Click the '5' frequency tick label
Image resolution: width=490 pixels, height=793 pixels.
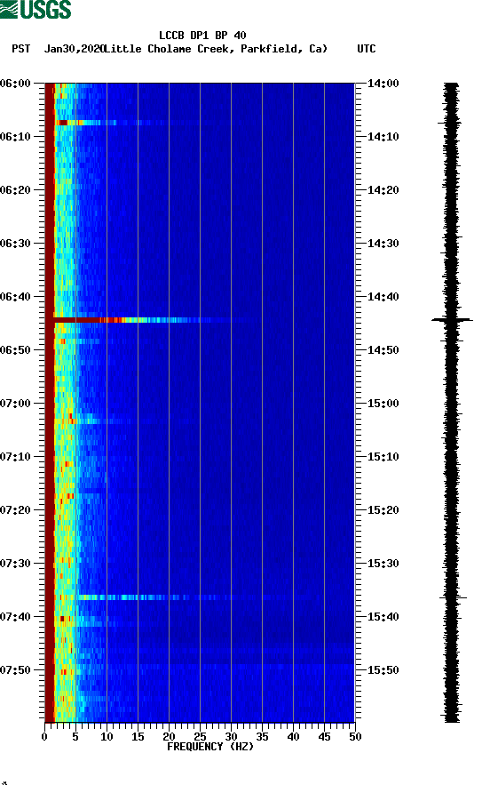point(75,737)
